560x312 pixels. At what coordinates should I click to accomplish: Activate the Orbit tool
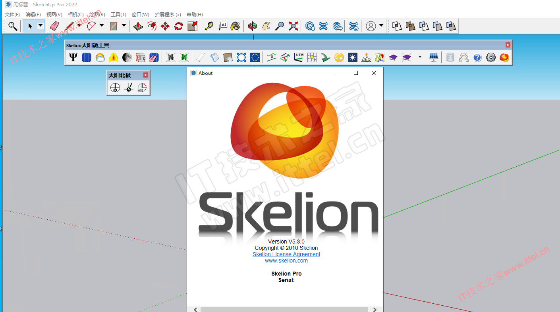[x=253, y=26]
